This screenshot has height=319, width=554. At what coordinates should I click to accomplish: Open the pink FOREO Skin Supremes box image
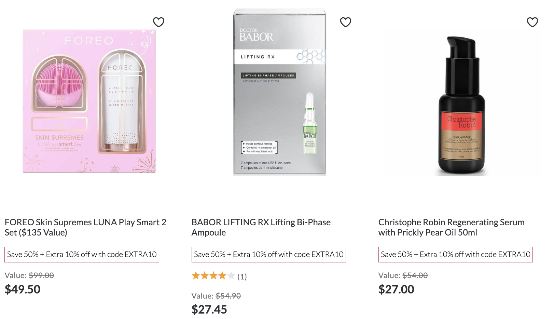tap(89, 101)
